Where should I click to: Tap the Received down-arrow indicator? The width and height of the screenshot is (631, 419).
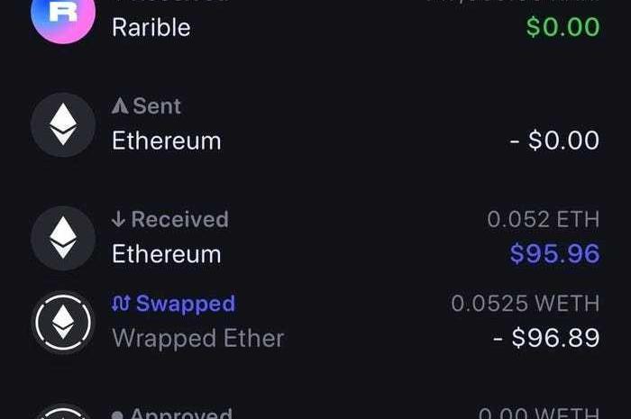point(119,220)
